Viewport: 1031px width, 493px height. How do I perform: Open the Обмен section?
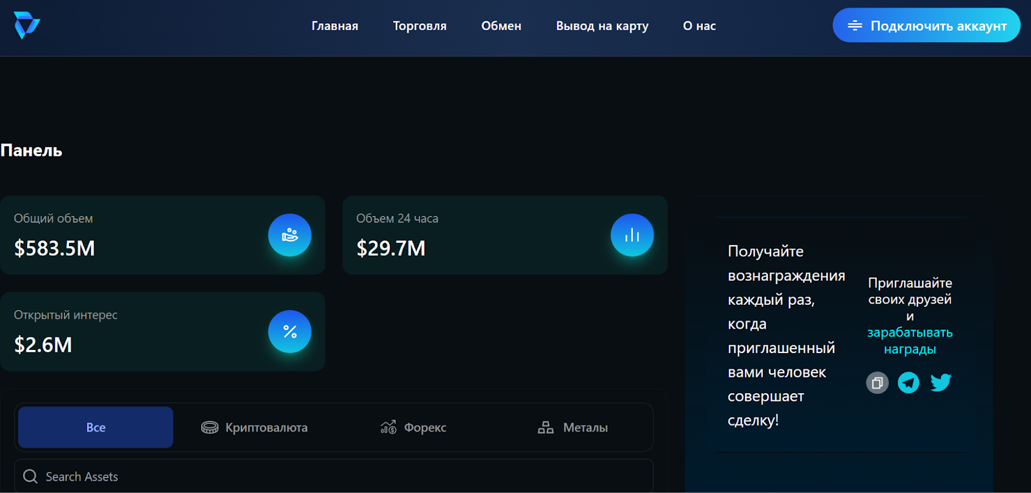501,26
